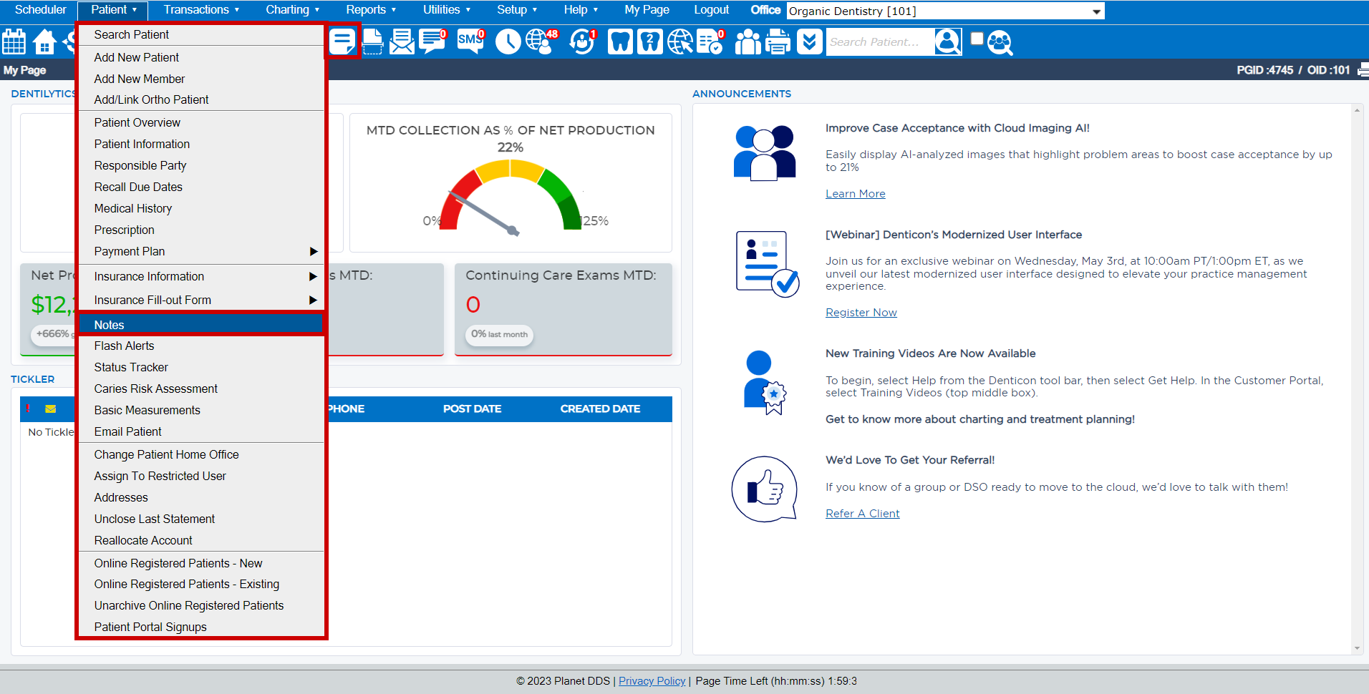Expand the Insurance Information submenu
This screenshot has height=694, width=1369.
(x=201, y=276)
